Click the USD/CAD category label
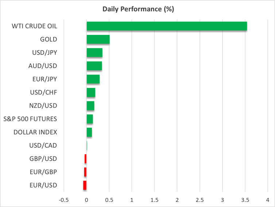The width and height of the screenshot is (275, 207). pos(43,146)
